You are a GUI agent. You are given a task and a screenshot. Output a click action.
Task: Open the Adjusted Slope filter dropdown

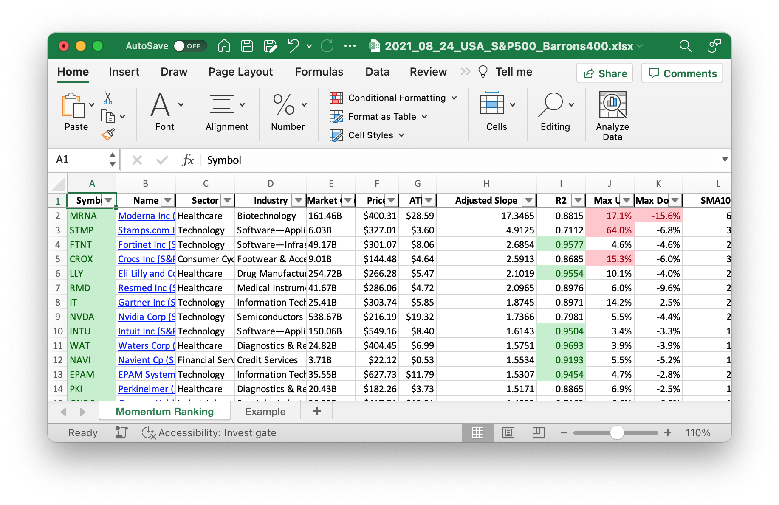[529, 200]
